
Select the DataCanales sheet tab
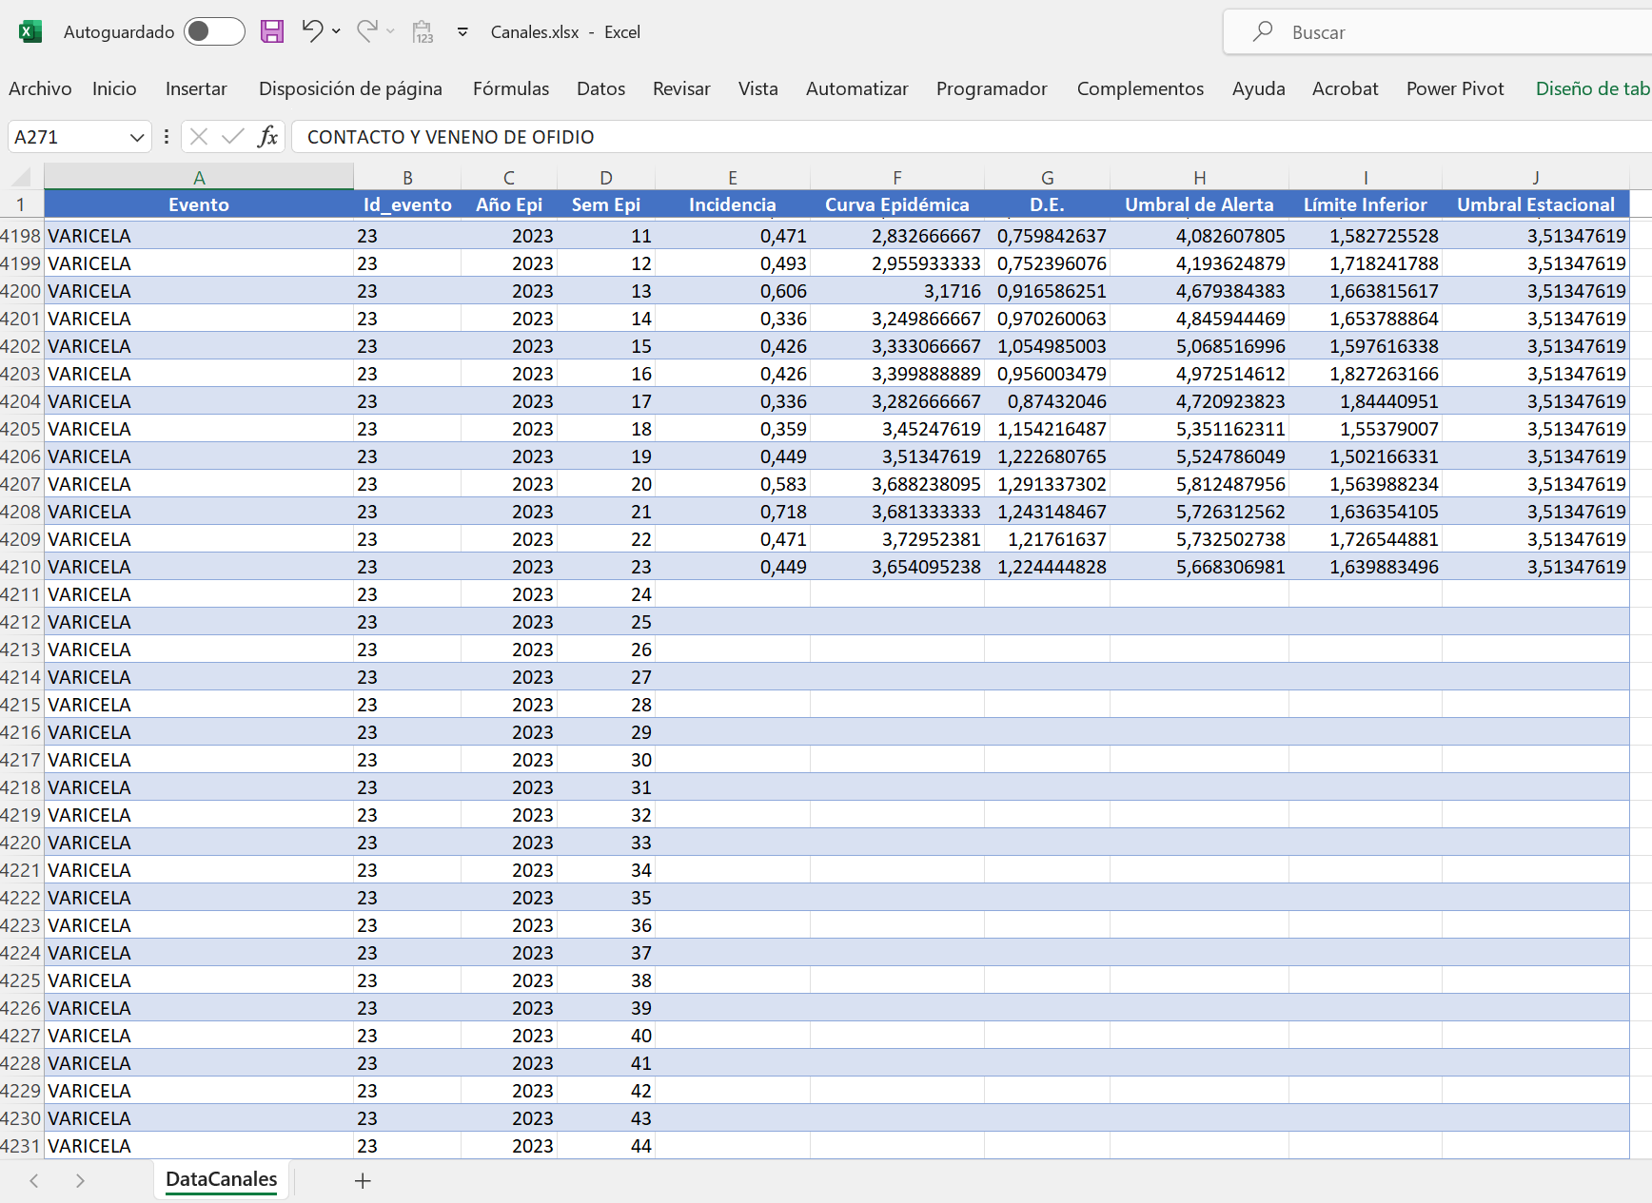tap(222, 1180)
